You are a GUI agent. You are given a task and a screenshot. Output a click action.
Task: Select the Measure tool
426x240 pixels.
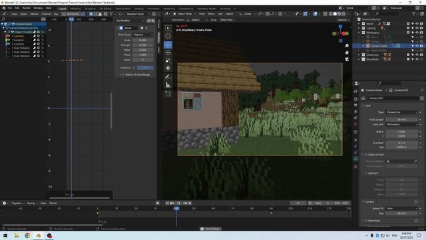(168, 85)
